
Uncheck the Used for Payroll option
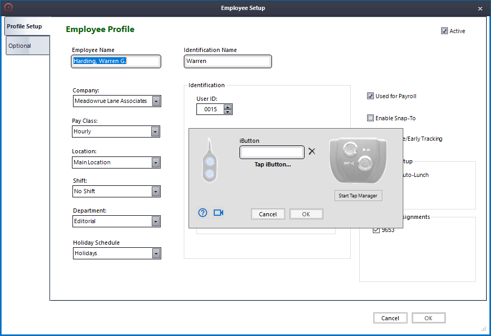[x=370, y=96]
